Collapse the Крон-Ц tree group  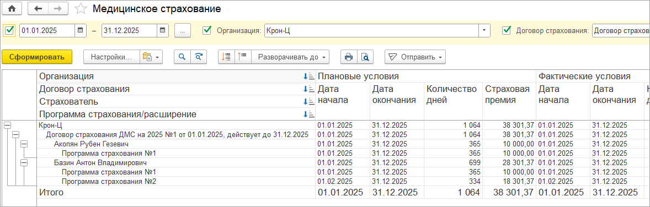point(7,125)
